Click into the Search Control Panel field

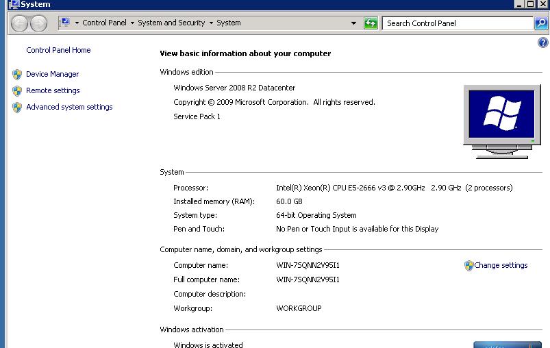point(458,23)
